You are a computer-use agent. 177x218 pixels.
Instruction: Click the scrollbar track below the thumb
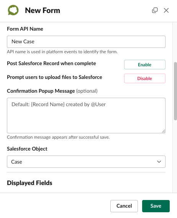pos(175,156)
